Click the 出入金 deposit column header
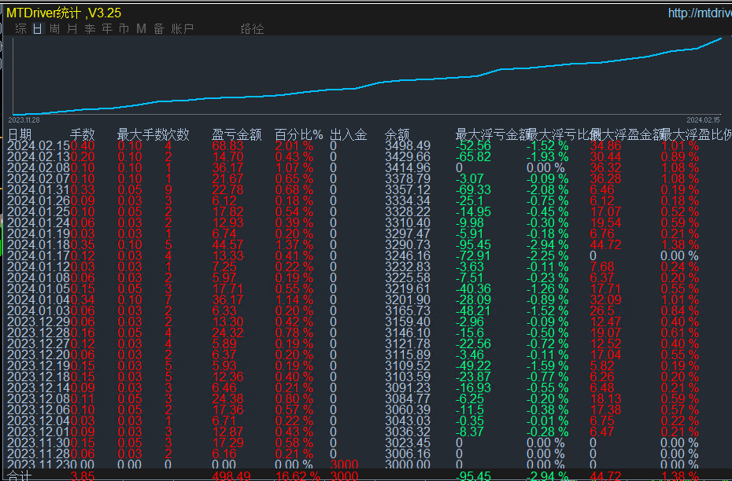 pos(348,134)
